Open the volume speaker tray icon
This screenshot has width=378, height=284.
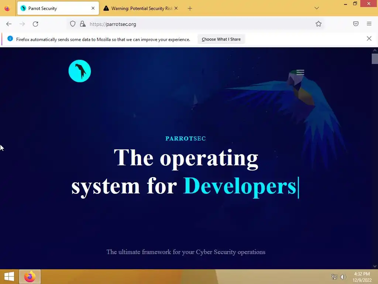343,277
